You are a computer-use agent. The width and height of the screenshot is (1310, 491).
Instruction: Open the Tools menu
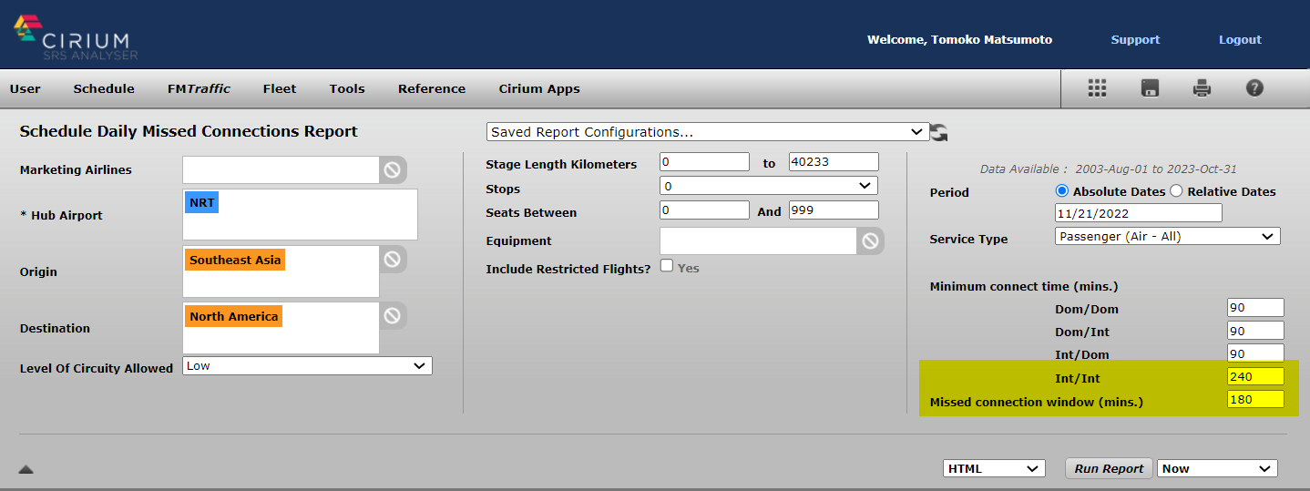click(x=347, y=88)
